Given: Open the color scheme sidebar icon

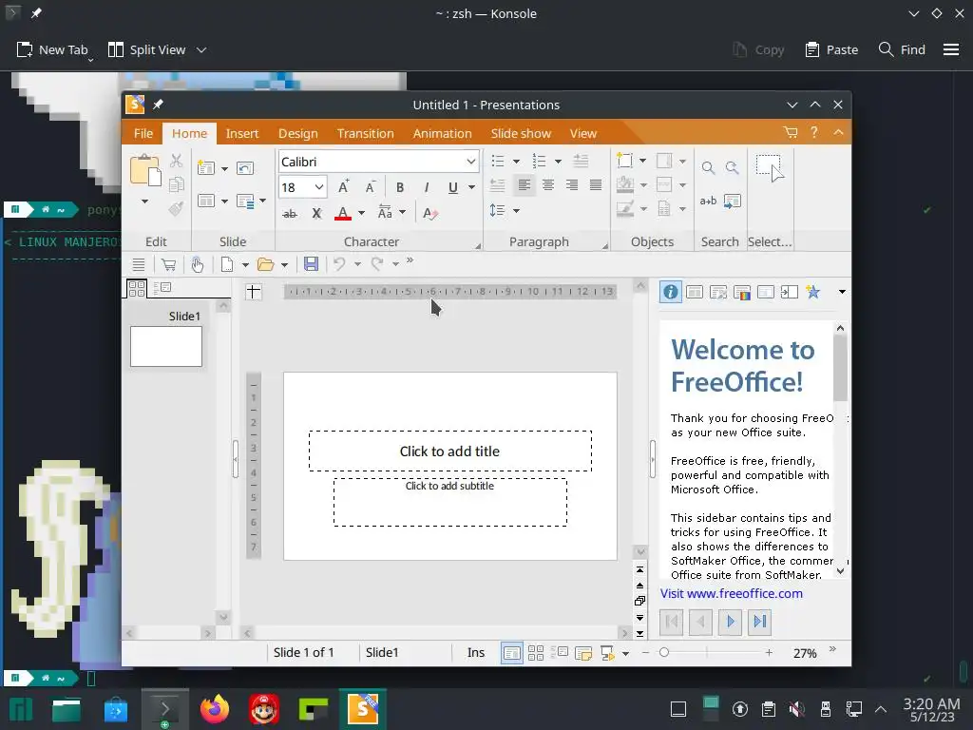Looking at the screenshot, I should coord(741,292).
